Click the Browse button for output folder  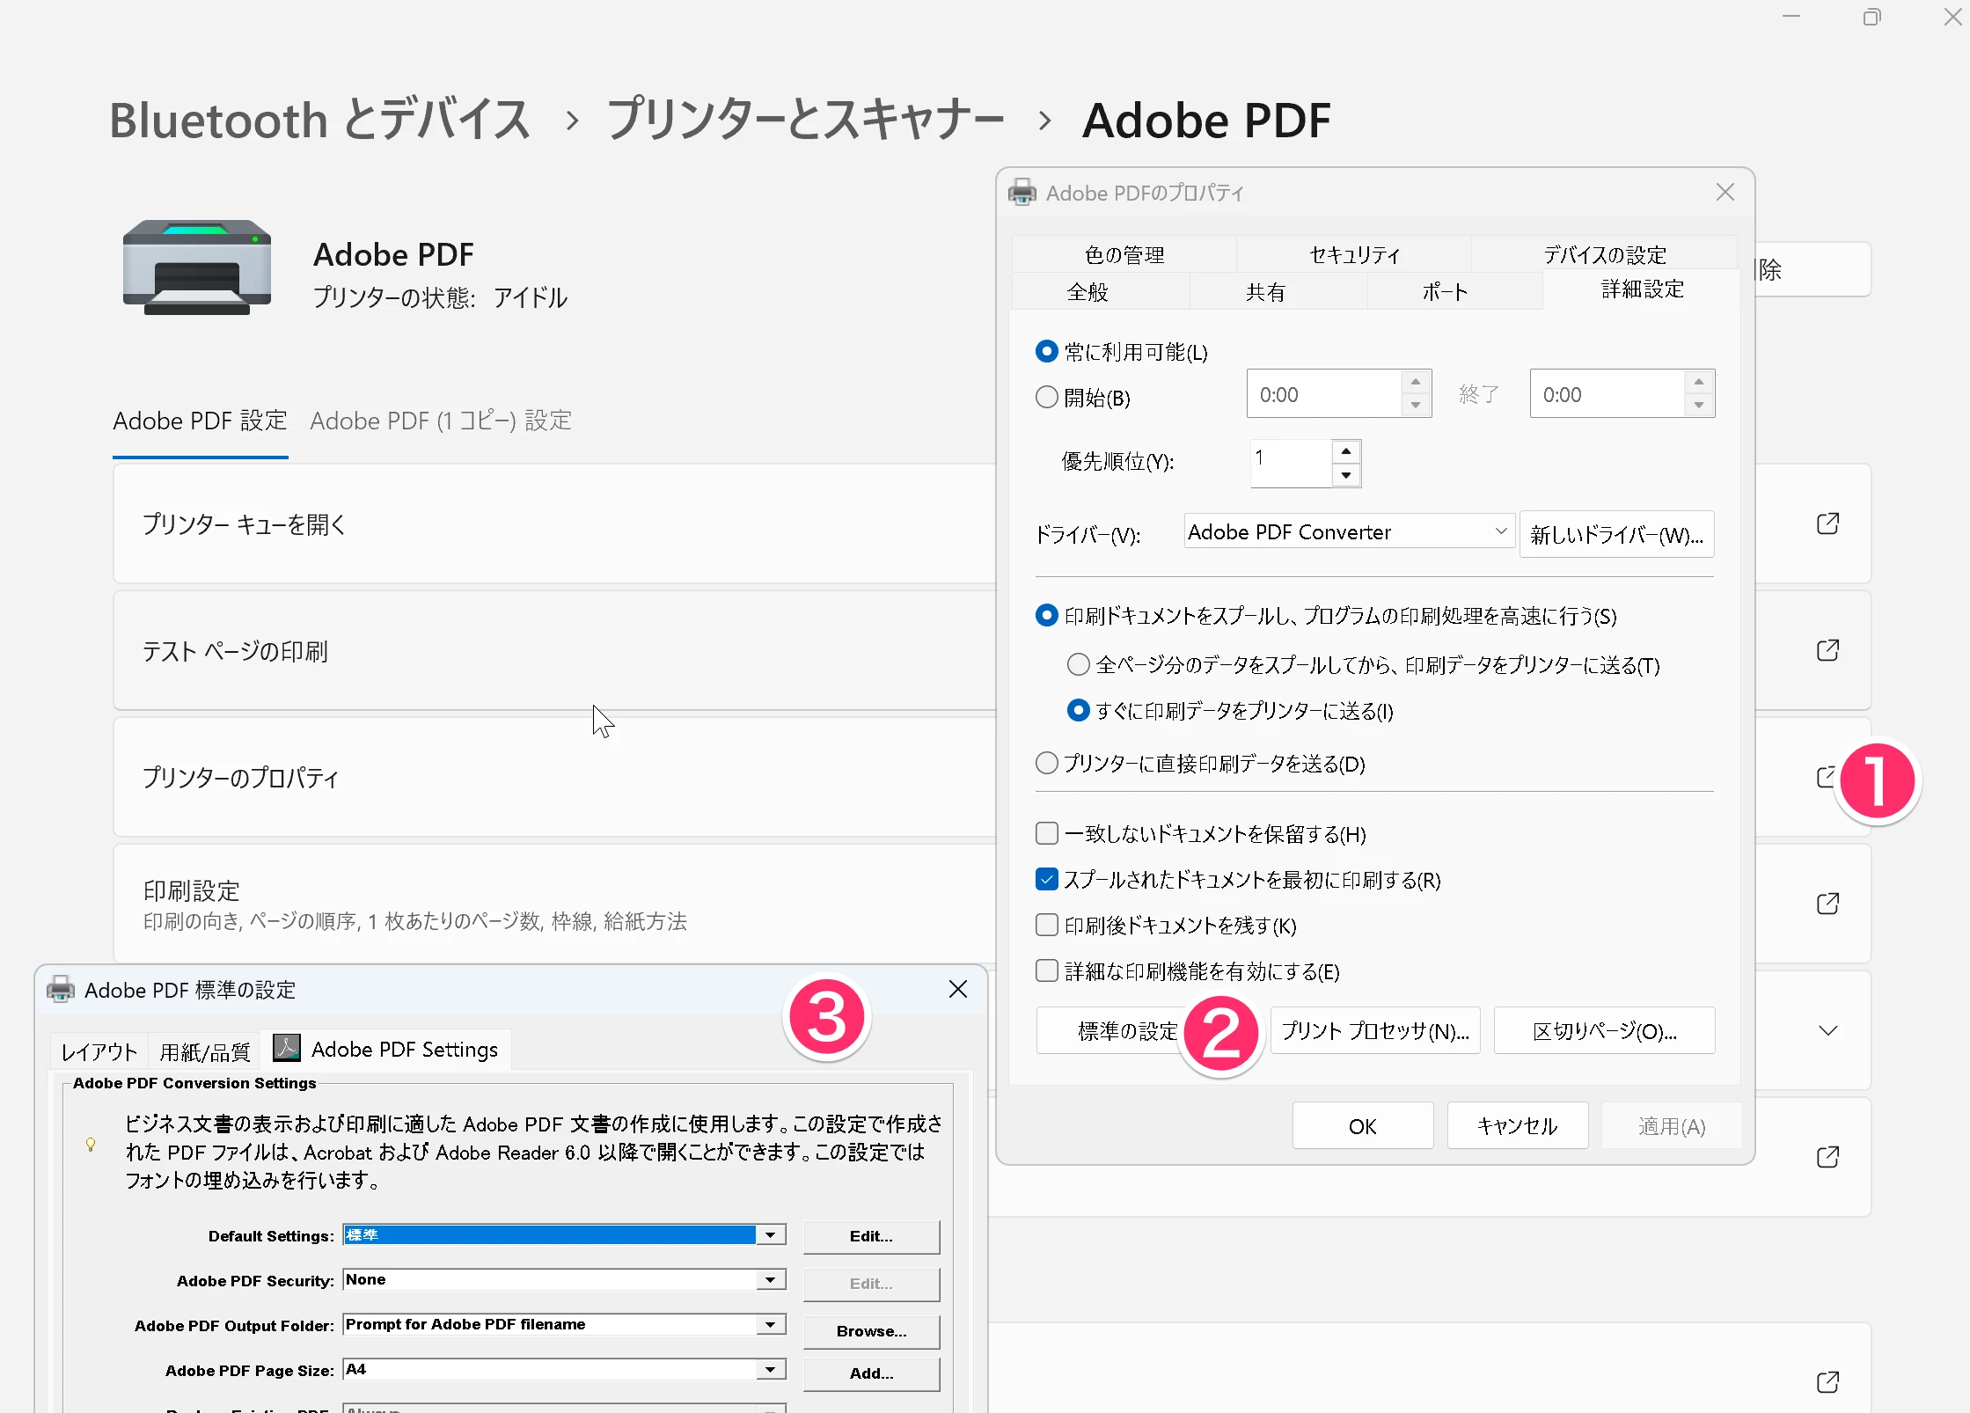(x=870, y=1330)
